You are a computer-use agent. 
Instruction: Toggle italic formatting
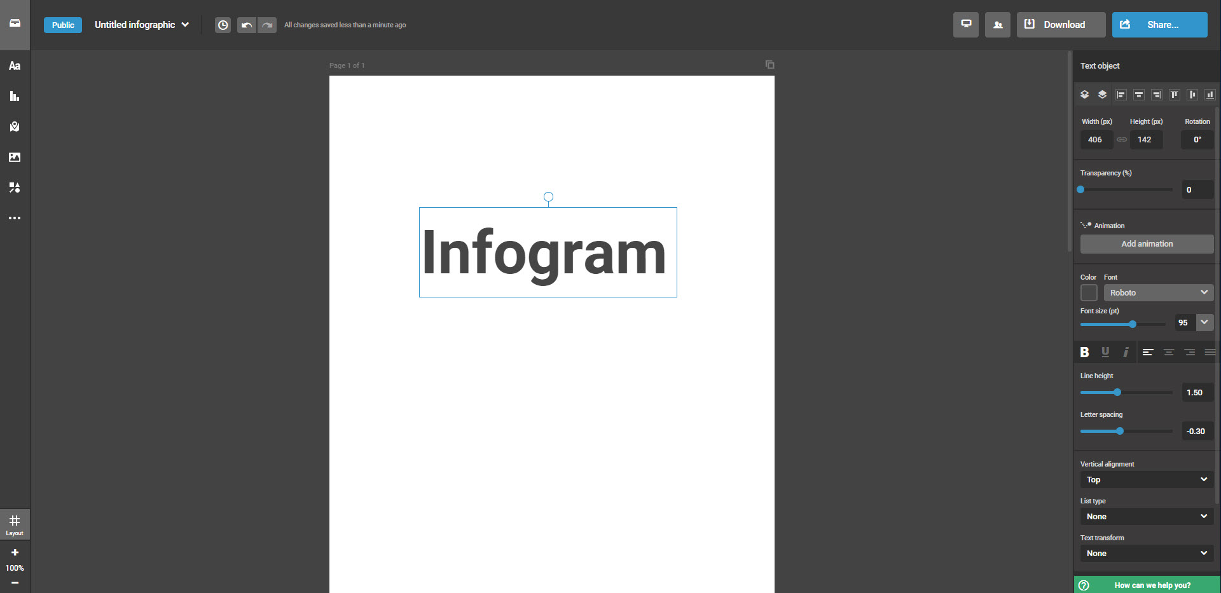coord(1126,352)
